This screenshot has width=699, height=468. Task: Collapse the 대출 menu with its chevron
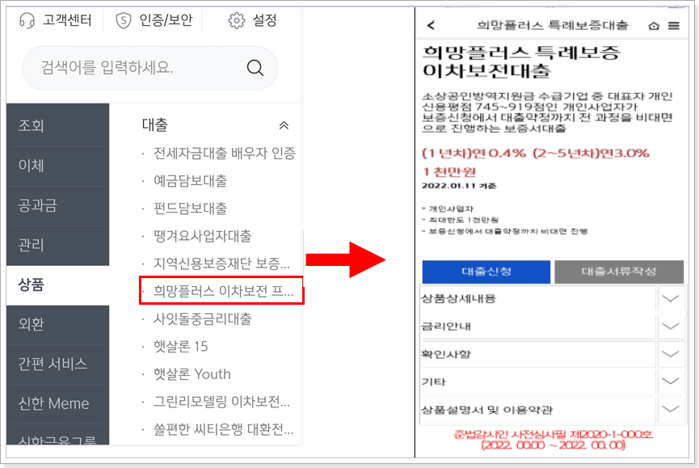pyautogui.click(x=283, y=125)
